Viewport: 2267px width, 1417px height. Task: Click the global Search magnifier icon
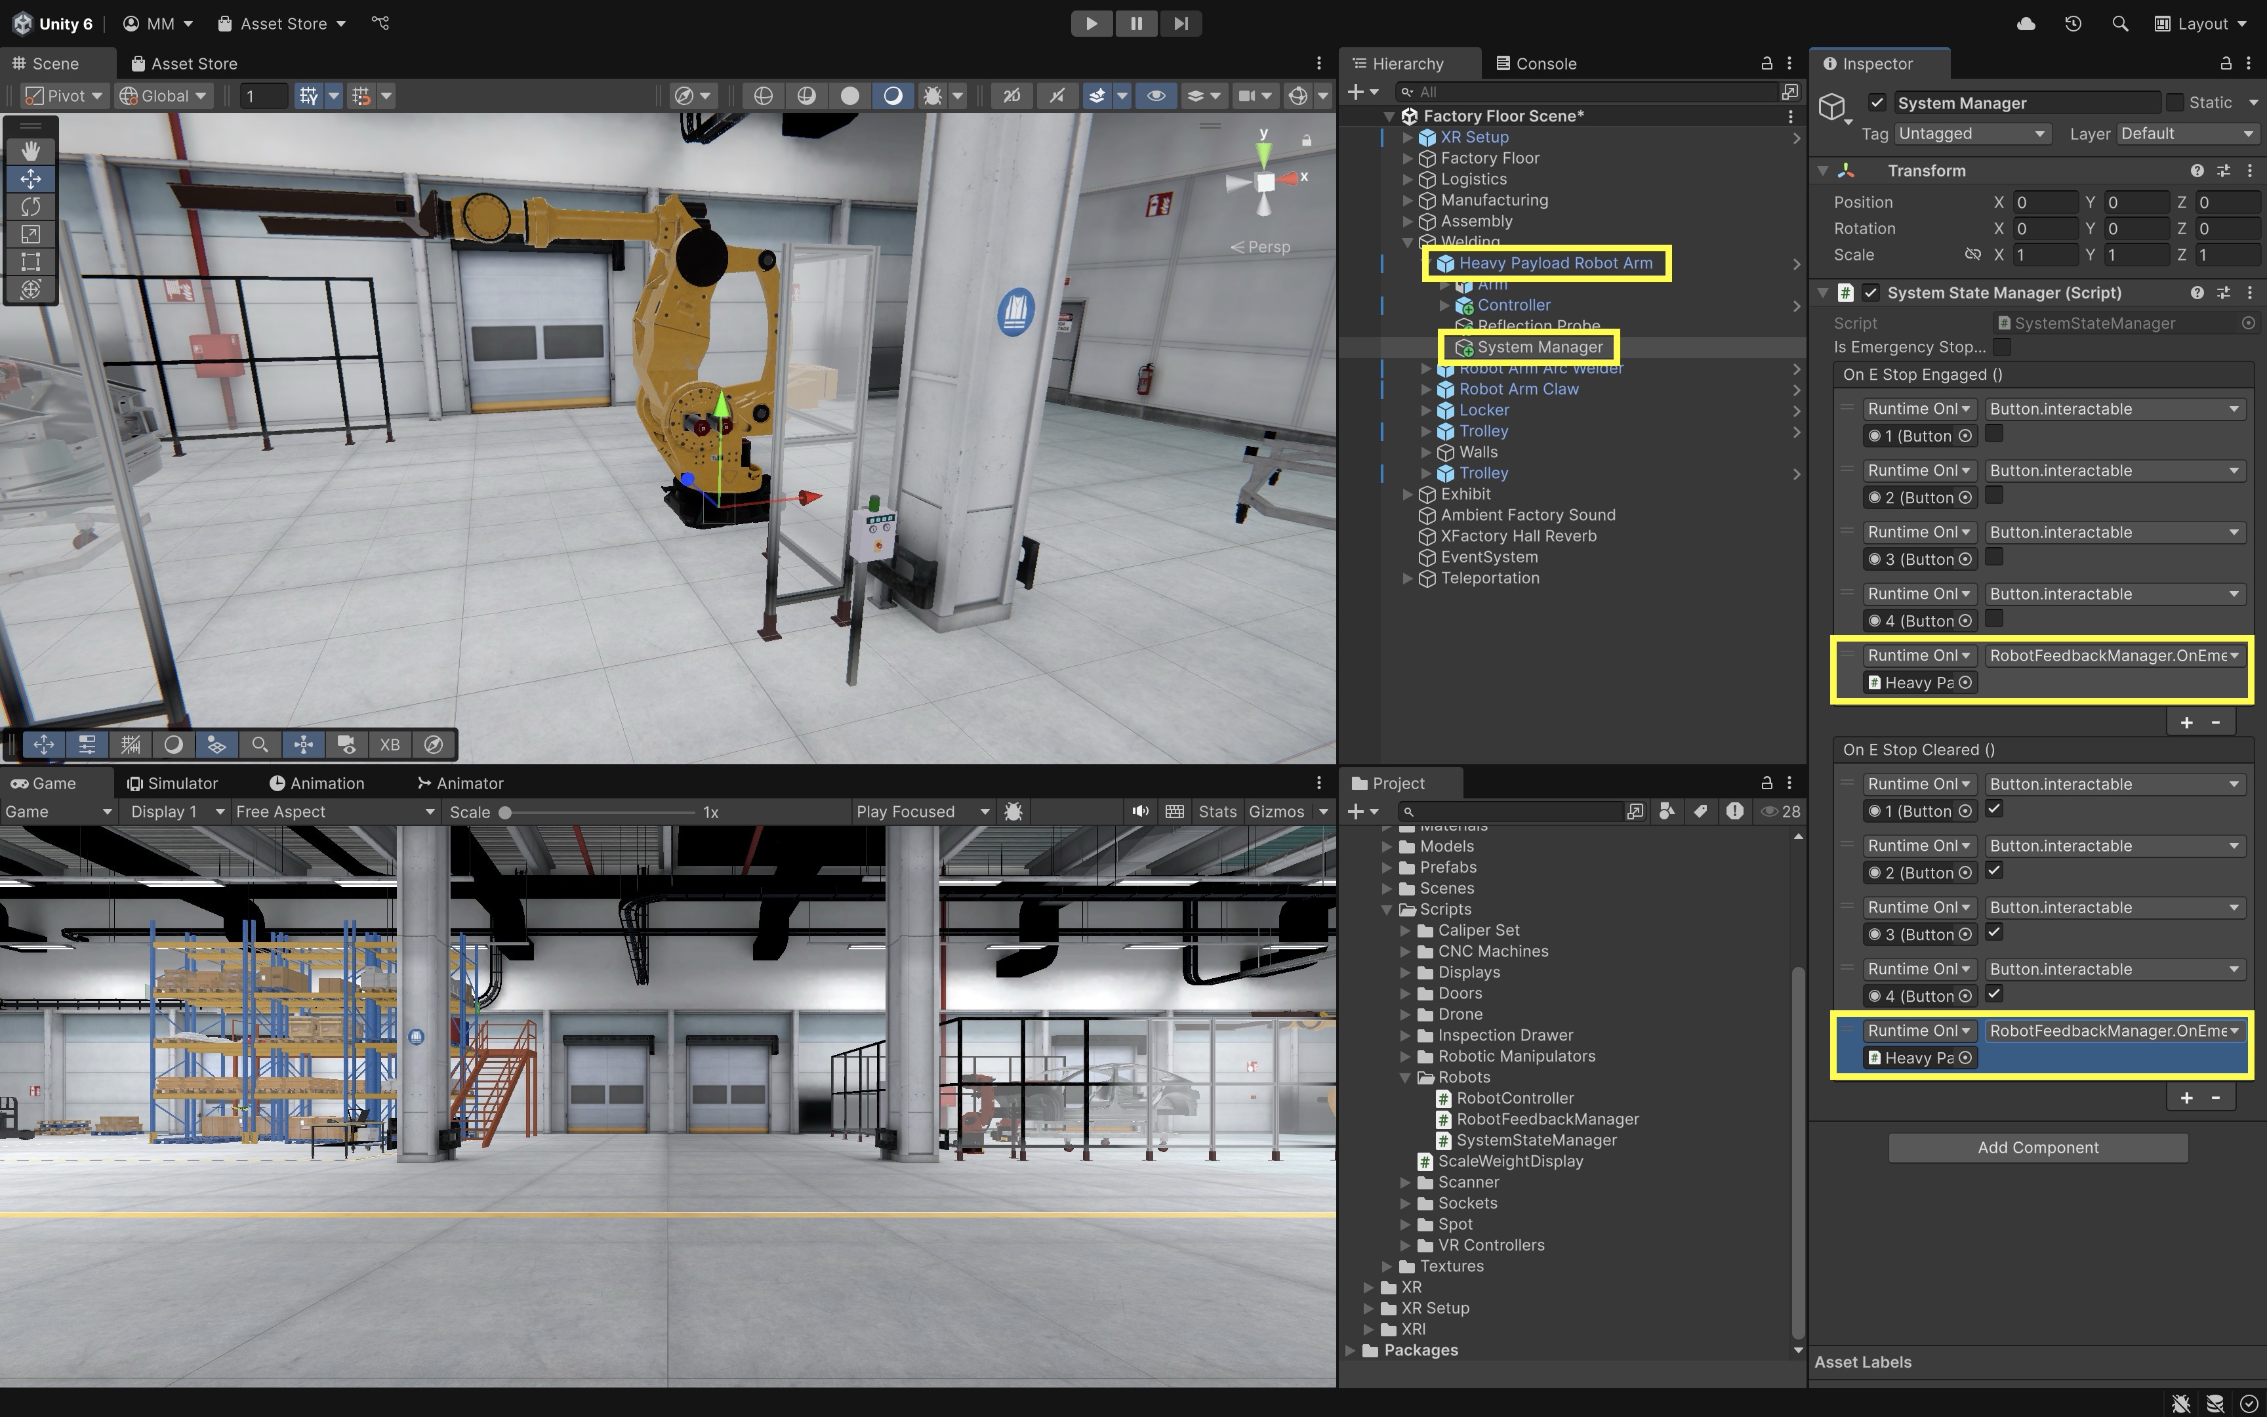(2119, 24)
